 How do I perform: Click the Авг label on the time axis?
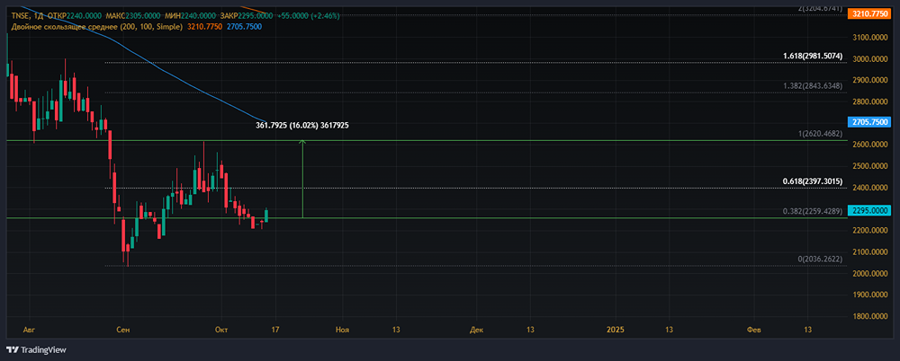[x=28, y=330]
